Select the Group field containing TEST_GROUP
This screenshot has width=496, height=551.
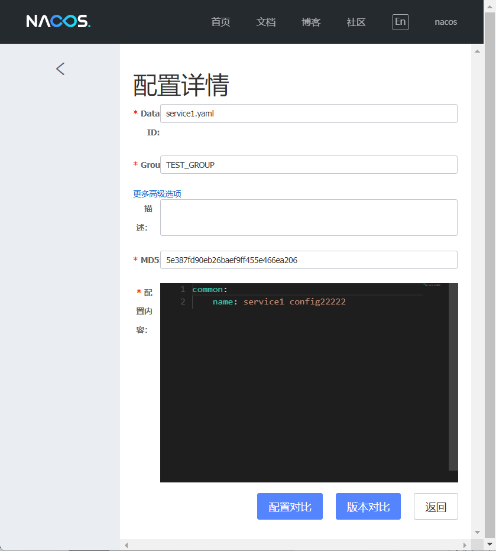(x=309, y=164)
